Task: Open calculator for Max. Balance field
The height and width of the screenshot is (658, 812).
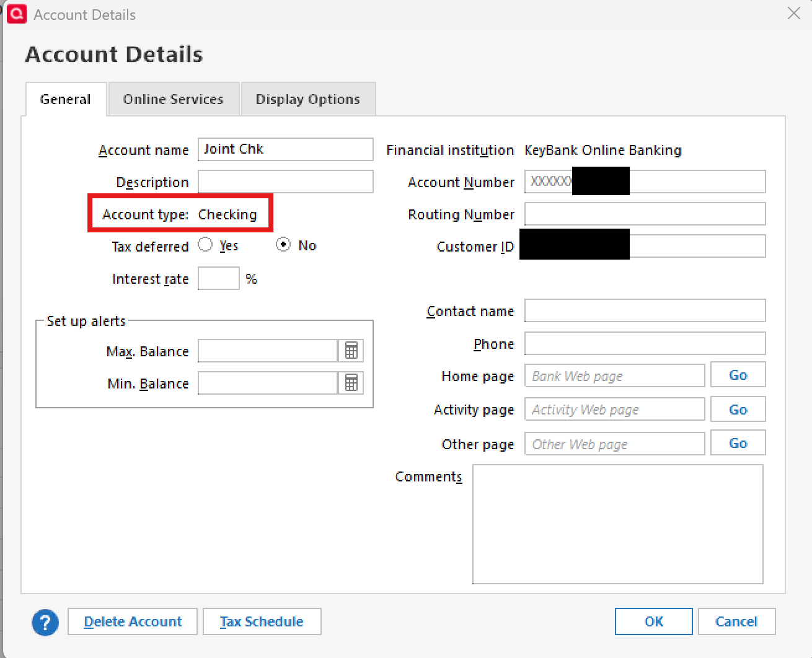Action: coord(351,351)
